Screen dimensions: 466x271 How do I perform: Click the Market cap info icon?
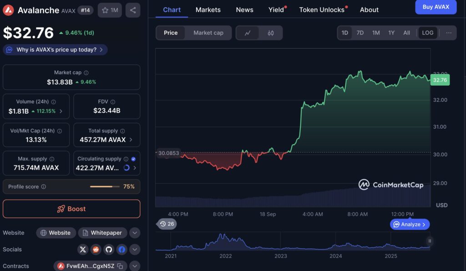[86, 73]
